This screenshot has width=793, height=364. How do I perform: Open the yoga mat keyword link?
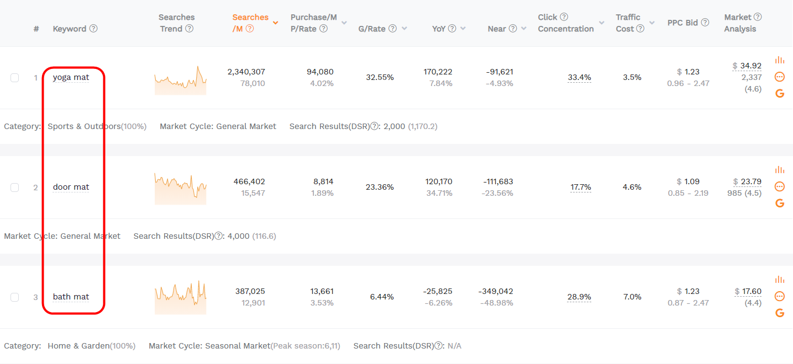[71, 78]
